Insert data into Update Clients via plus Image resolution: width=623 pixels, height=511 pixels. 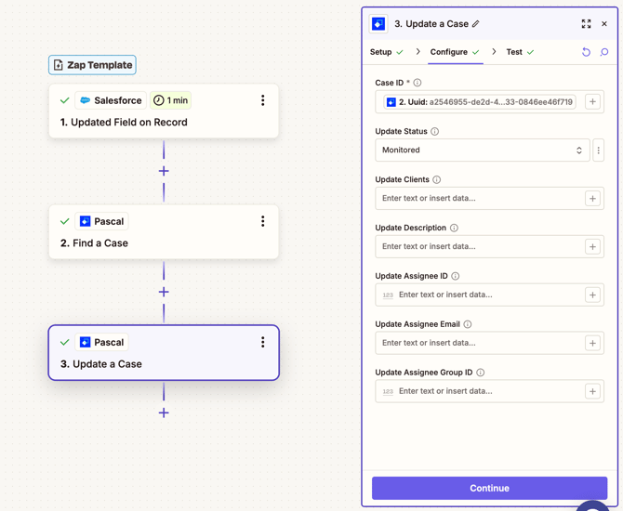point(592,199)
